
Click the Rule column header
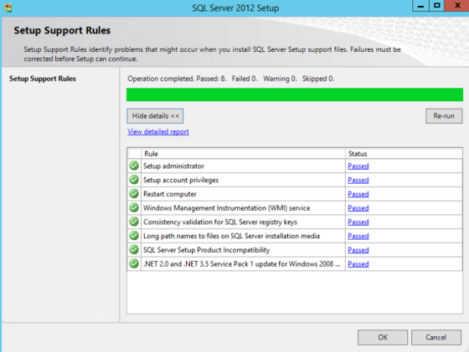tap(244, 154)
